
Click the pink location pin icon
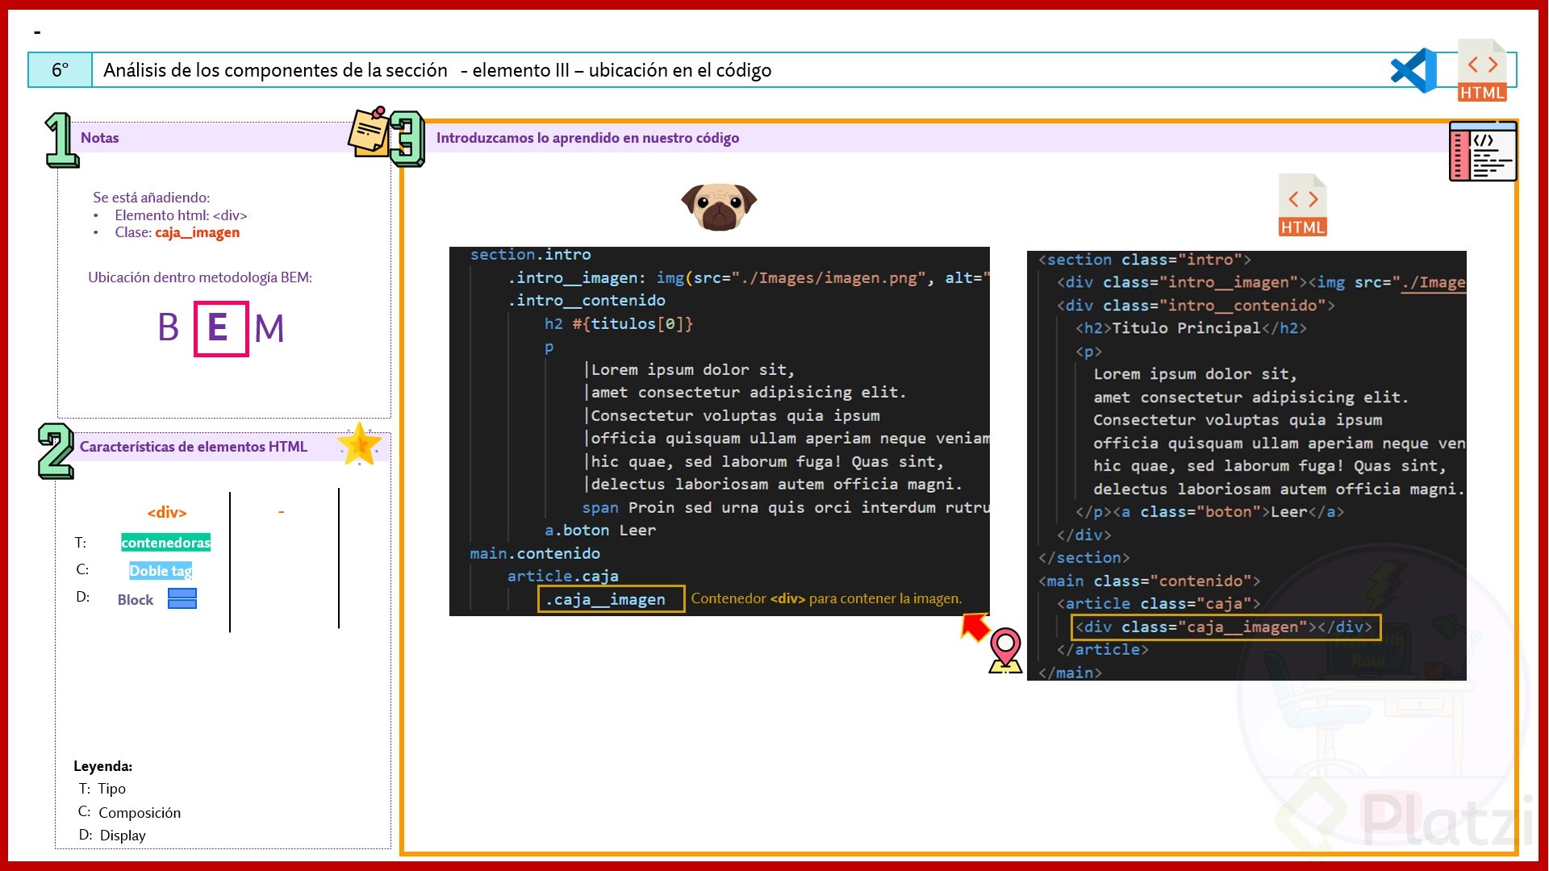(x=1005, y=650)
